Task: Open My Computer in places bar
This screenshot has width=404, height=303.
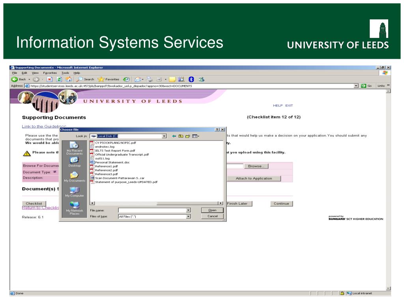Action: [75, 192]
